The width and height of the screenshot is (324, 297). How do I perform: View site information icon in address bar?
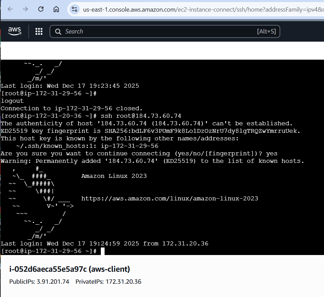pyautogui.click(x=75, y=9)
